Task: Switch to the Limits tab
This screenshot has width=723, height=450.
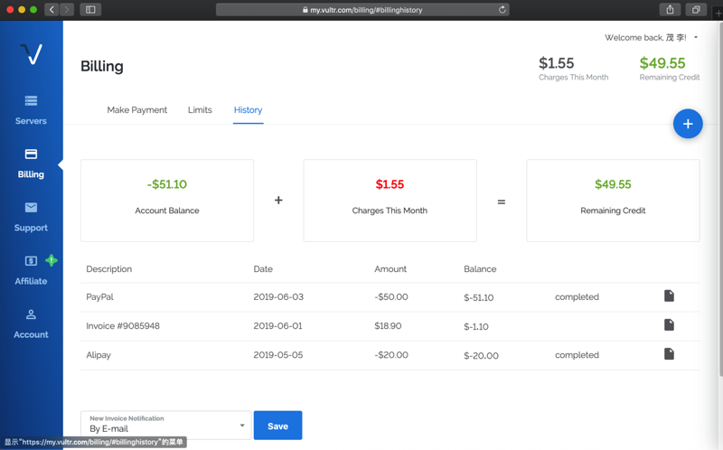Action: click(200, 110)
